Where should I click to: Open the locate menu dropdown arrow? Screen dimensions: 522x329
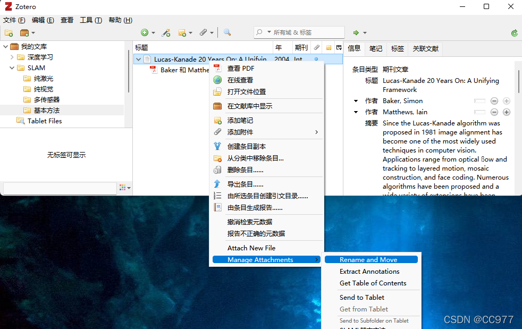click(365, 32)
